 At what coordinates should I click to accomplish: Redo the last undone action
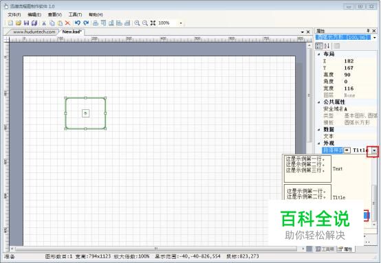86,23
